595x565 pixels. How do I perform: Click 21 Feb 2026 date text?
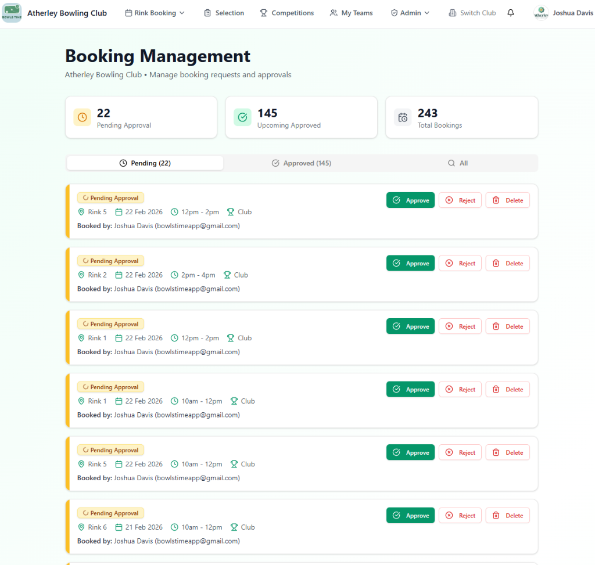pos(144,527)
